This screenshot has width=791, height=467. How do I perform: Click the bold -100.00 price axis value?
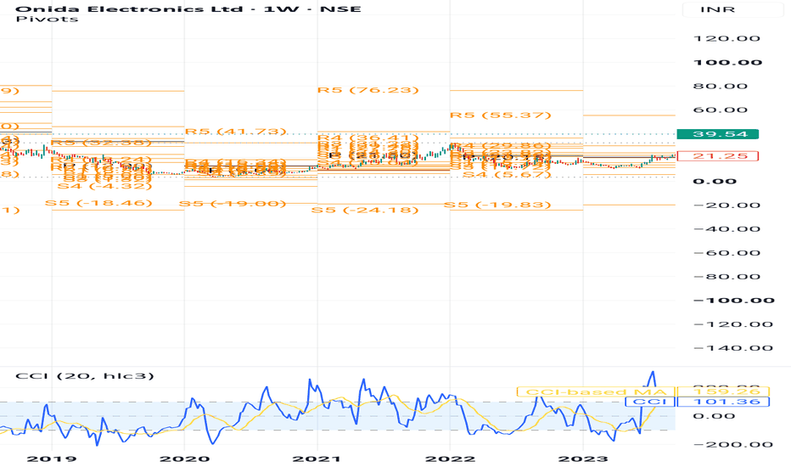pyautogui.click(x=734, y=301)
